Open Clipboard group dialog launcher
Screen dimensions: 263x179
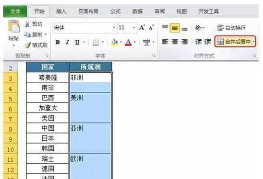47,56
